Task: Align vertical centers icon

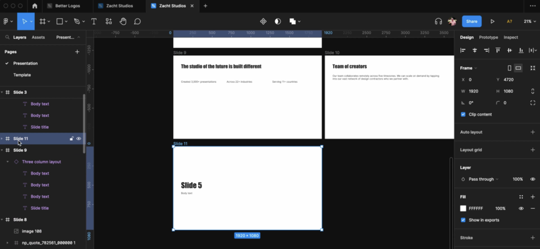Action: (509, 50)
